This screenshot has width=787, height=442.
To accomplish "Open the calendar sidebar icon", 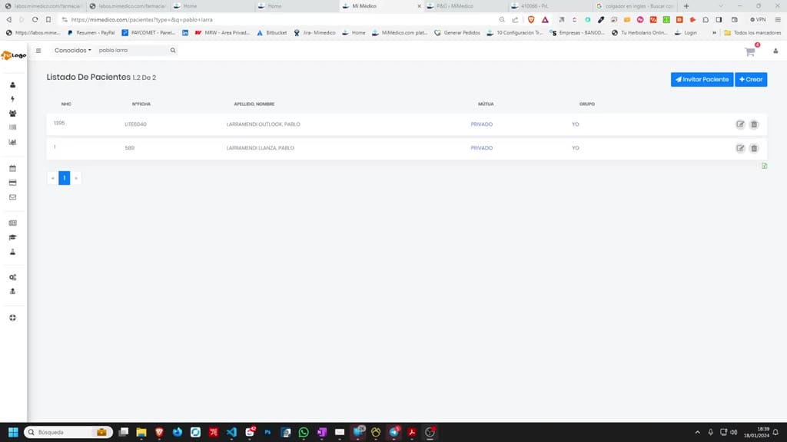I will pyautogui.click(x=12, y=168).
